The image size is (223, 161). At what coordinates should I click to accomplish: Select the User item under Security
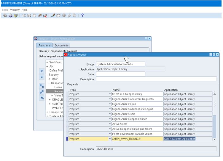pyautogui.click(x=55, y=79)
